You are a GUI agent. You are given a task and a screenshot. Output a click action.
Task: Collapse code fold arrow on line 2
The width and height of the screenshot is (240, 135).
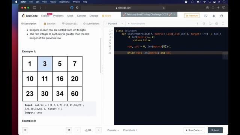click(x=112, y=34)
